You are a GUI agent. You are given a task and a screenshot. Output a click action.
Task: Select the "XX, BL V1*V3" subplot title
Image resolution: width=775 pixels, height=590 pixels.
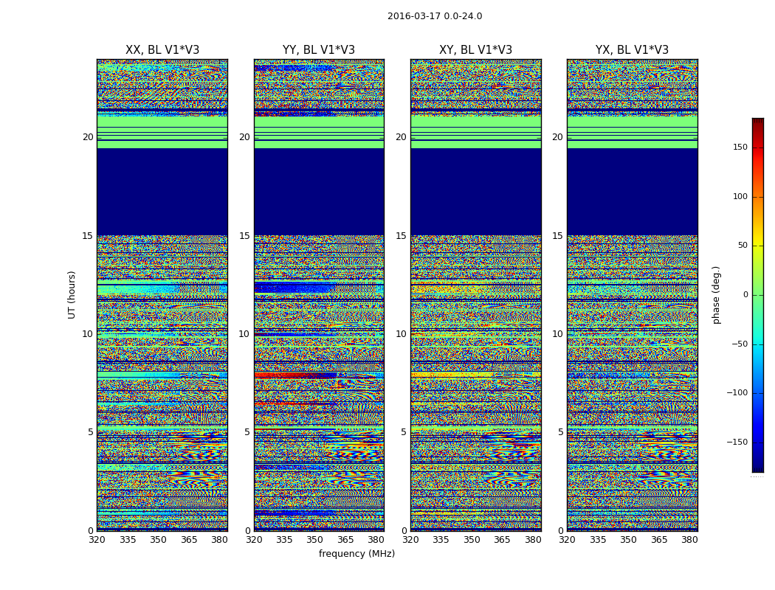point(162,50)
